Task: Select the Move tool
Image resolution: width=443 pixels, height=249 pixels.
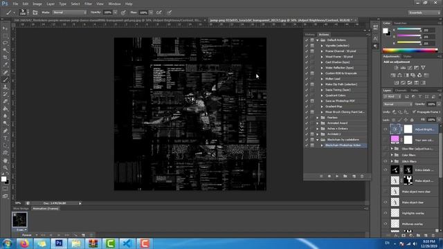Action: pyautogui.click(x=5, y=28)
